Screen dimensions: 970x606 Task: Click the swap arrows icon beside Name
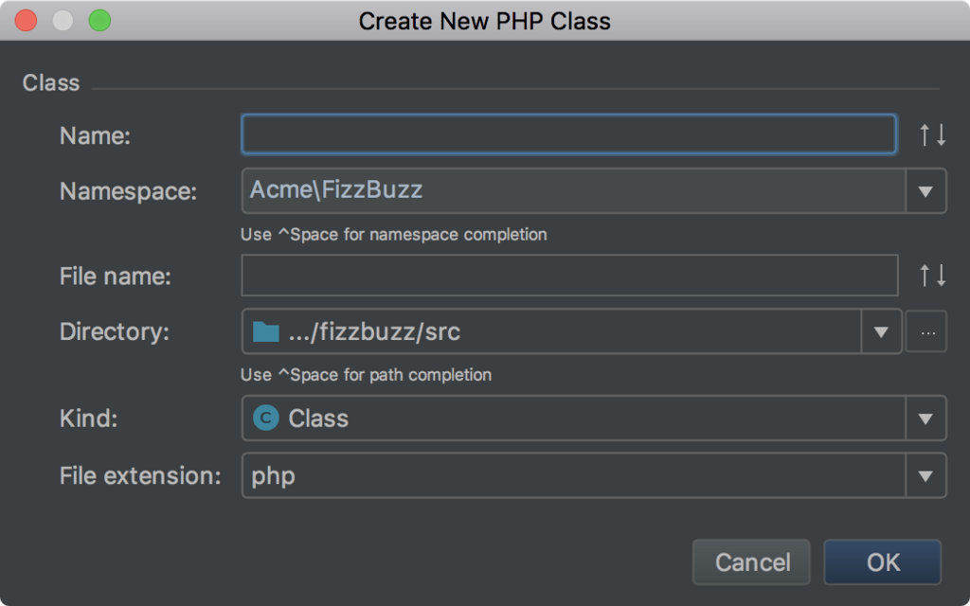(x=933, y=135)
